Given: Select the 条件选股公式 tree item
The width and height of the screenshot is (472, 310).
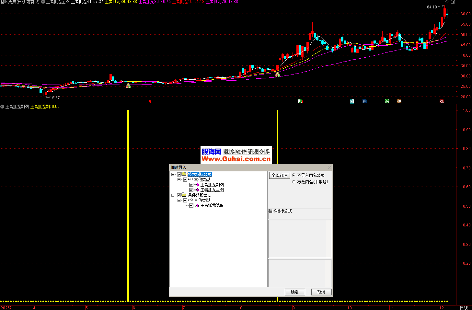Looking at the screenshot, I should pyautogui.click(x=200, y=195).
